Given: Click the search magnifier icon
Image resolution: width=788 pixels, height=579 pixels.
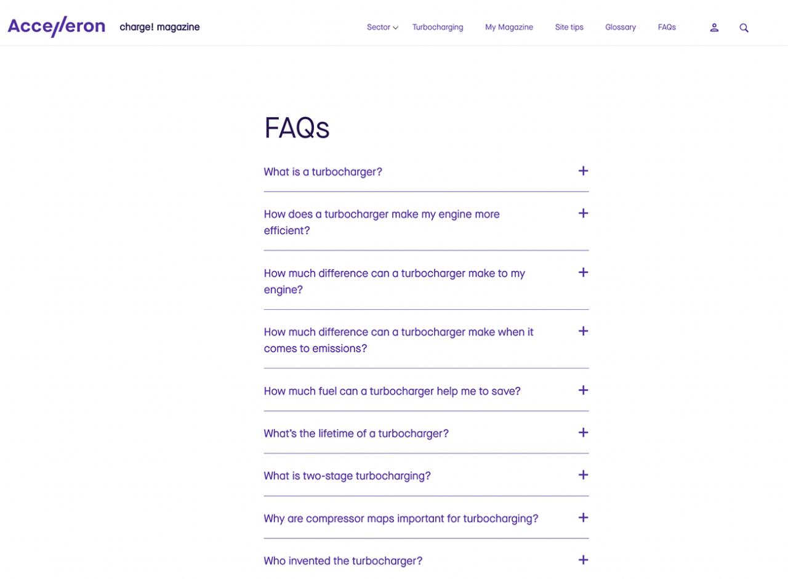Looking at the screenshot, I should [x=744, y=28].
